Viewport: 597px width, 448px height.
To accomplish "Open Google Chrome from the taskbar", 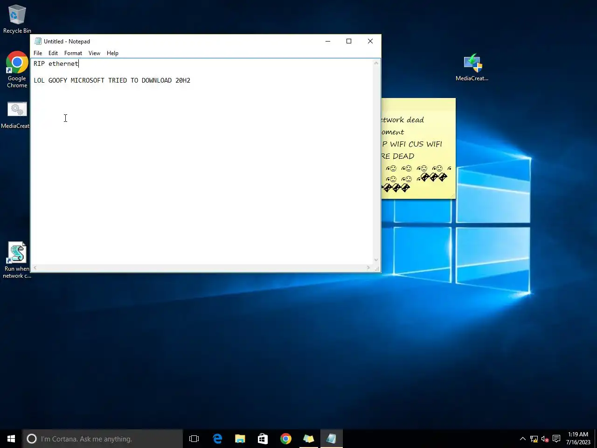I will [286, 439].
